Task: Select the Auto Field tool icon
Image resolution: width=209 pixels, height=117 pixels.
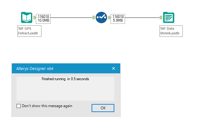Action: point(101,18)
